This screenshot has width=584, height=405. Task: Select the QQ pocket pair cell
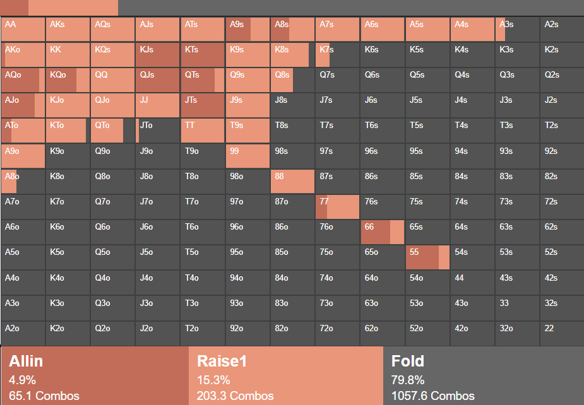click(112, 80)
